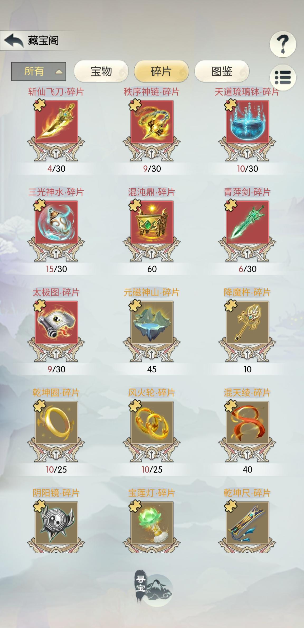This screenshot has height=628, width=304.
Task: Open the list menu icon
Action: (283, 77)
